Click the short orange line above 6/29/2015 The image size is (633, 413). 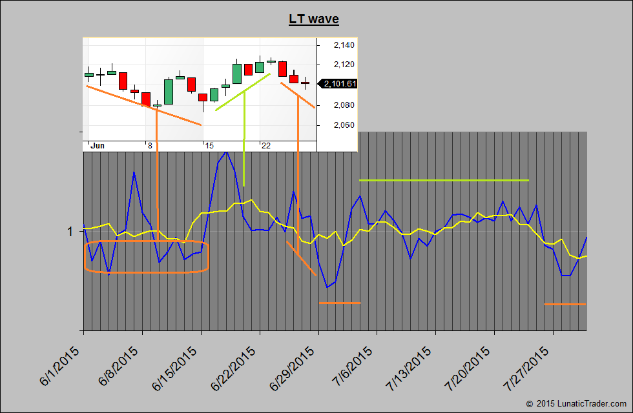click(x=339, y=303)
